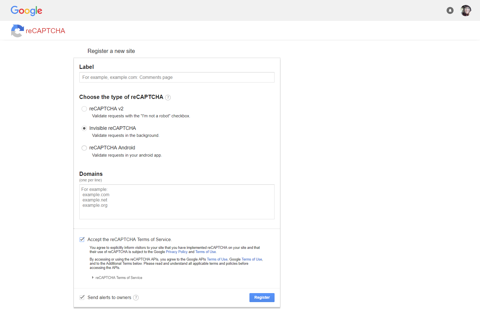The image size is (480, 316).
Task: Toggle Accept the reCAPTCHA Terms of Service checkbox
Action: [x=82, y=239]
